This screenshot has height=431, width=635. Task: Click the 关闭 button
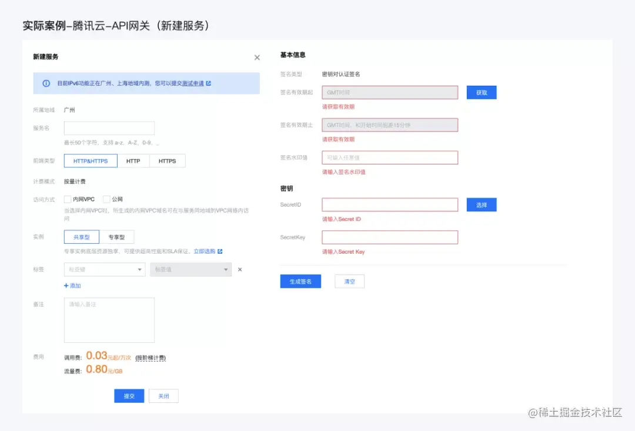pyautogui.click(x=163, y=396)
